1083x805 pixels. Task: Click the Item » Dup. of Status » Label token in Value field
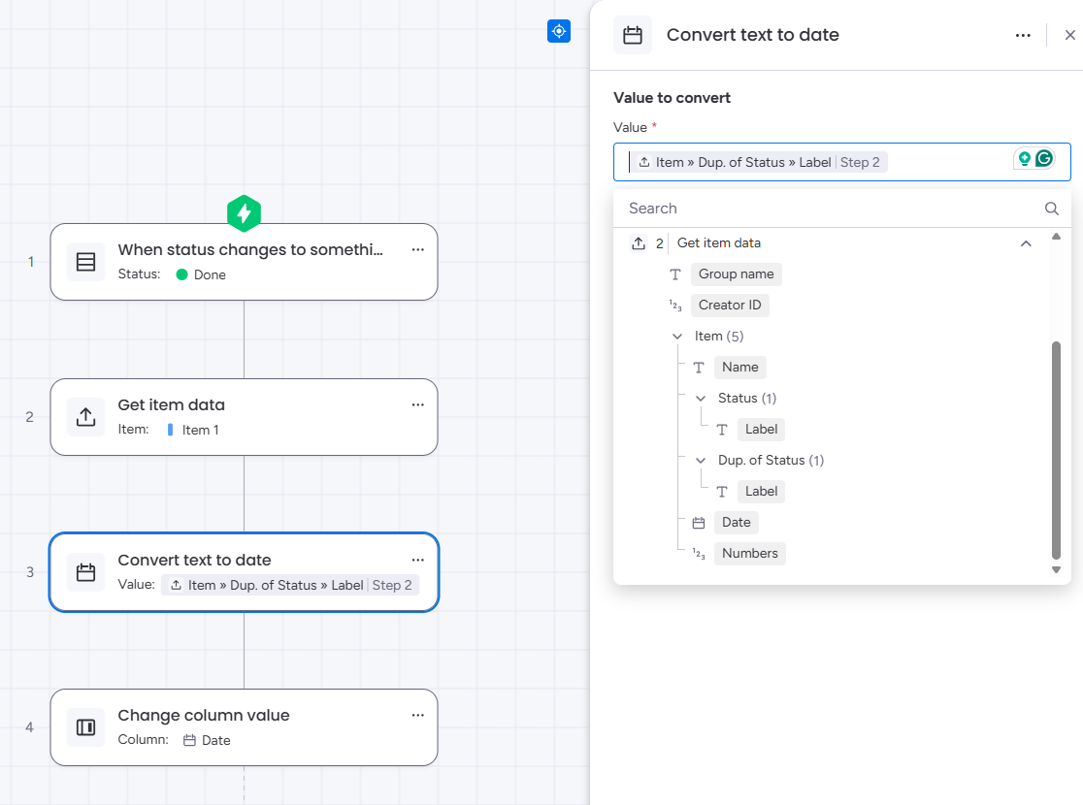click(759, 162)
